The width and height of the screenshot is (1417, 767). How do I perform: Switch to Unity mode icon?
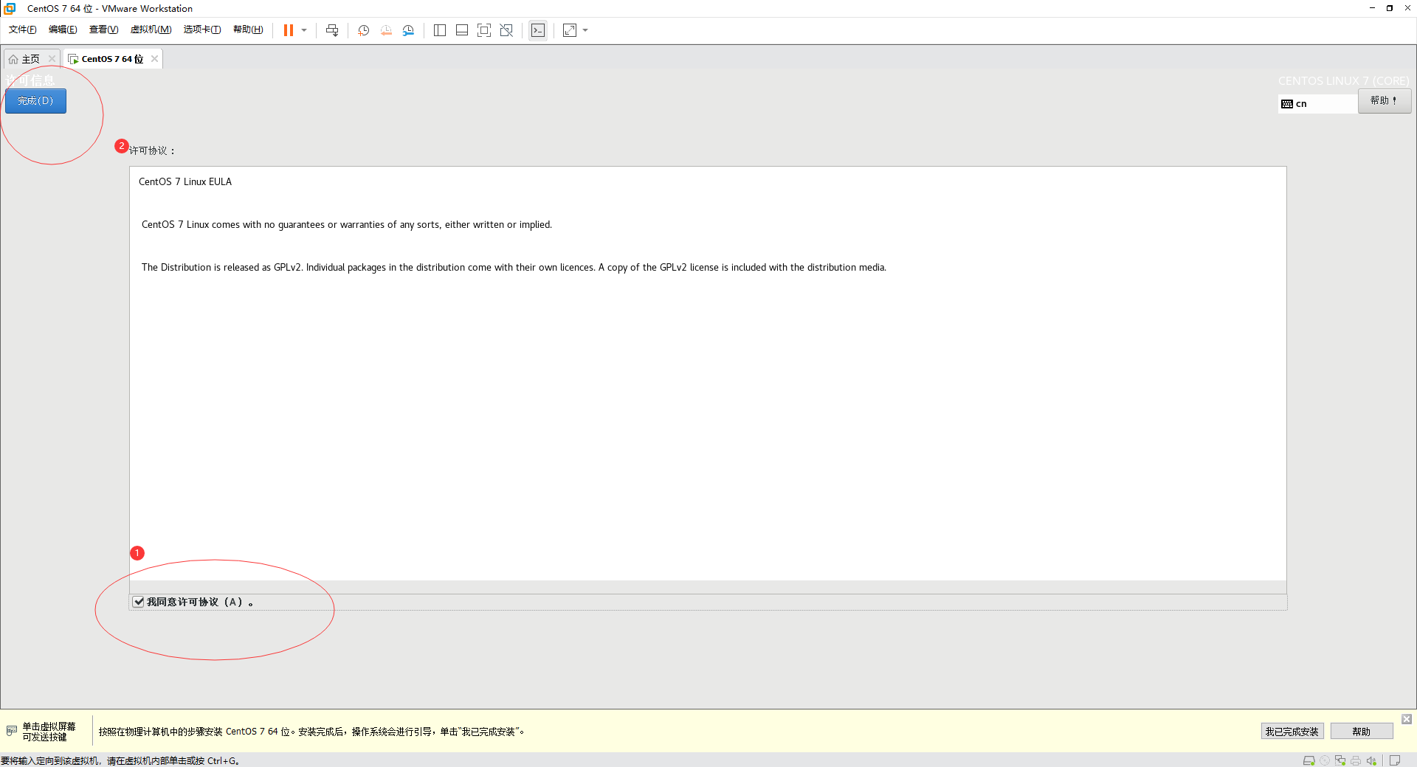(506, 30)
